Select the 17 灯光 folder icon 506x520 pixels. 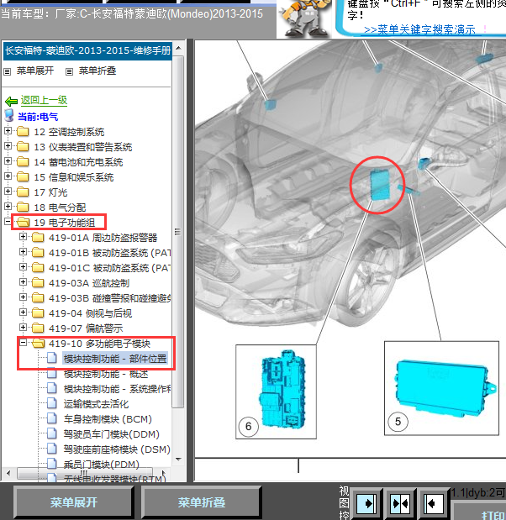pyautogui.click(x=23, y=192)
